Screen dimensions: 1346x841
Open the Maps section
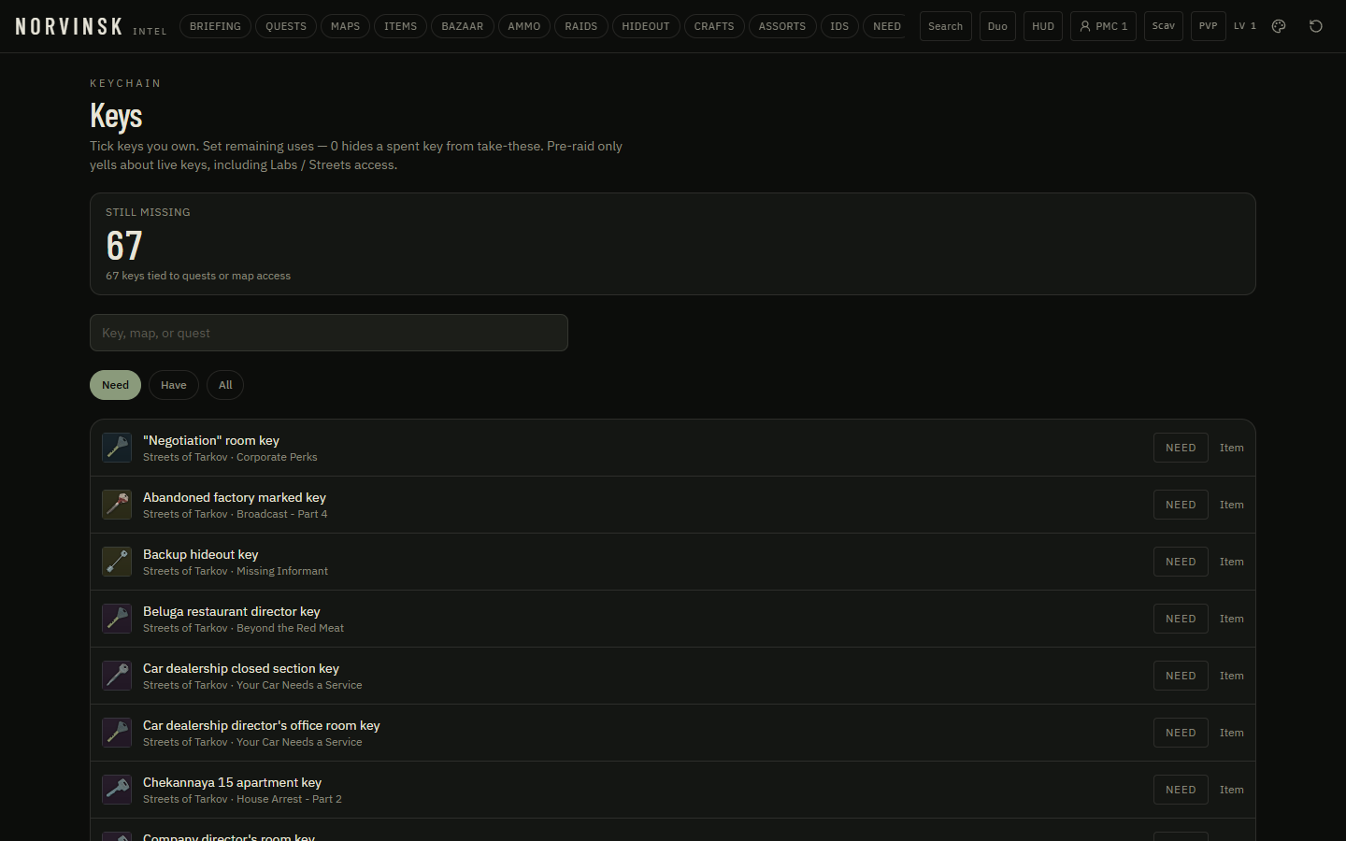point(345,26)
